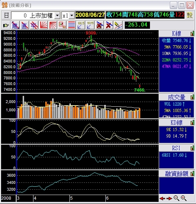Open the 上市加權 symbol dropdown

pos(57,15)
